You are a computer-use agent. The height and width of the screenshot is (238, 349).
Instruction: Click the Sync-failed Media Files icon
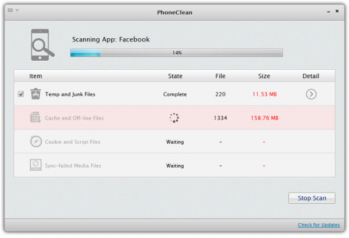tap(36, 165)
